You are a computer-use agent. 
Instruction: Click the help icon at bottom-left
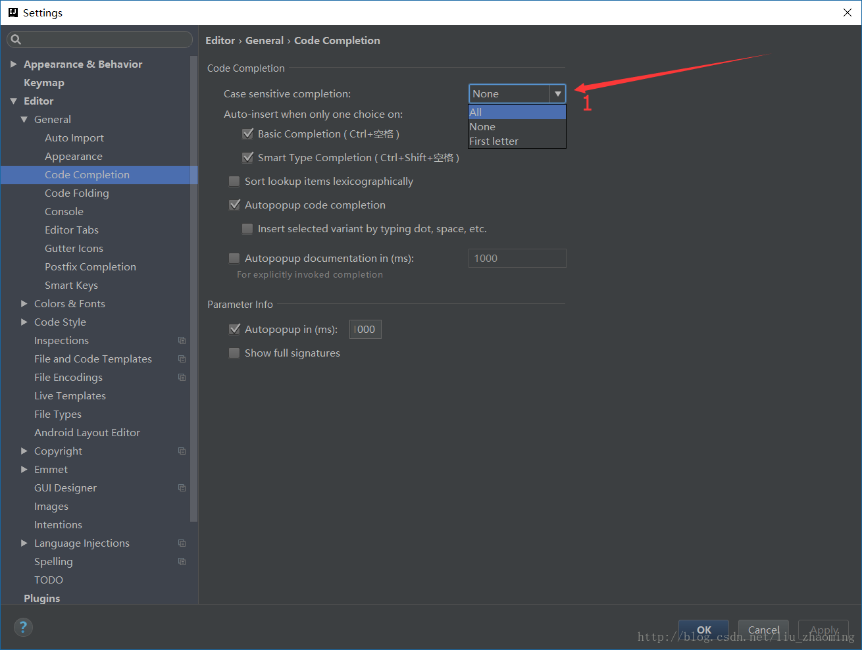(22, 627)
